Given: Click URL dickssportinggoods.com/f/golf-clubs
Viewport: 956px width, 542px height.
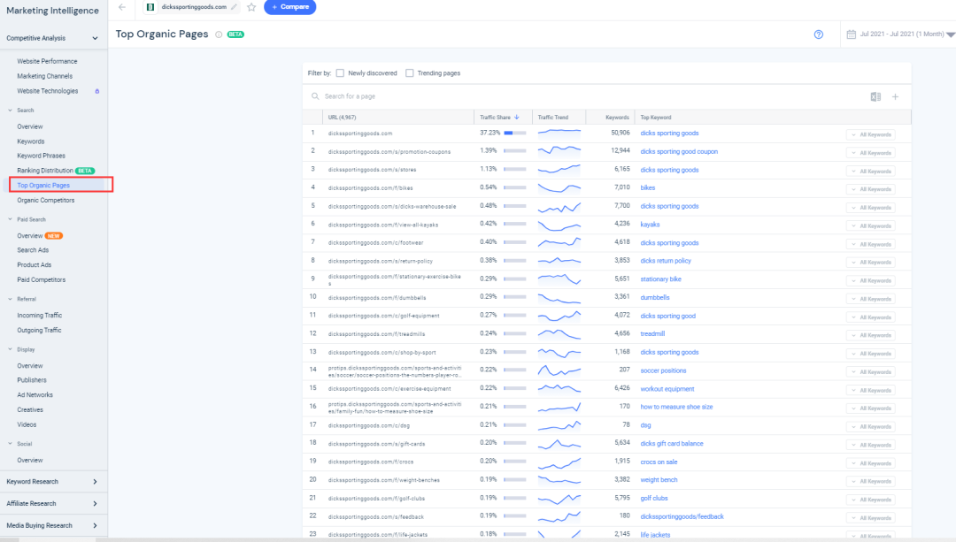Looking at the screenshot, I should 376,499.
